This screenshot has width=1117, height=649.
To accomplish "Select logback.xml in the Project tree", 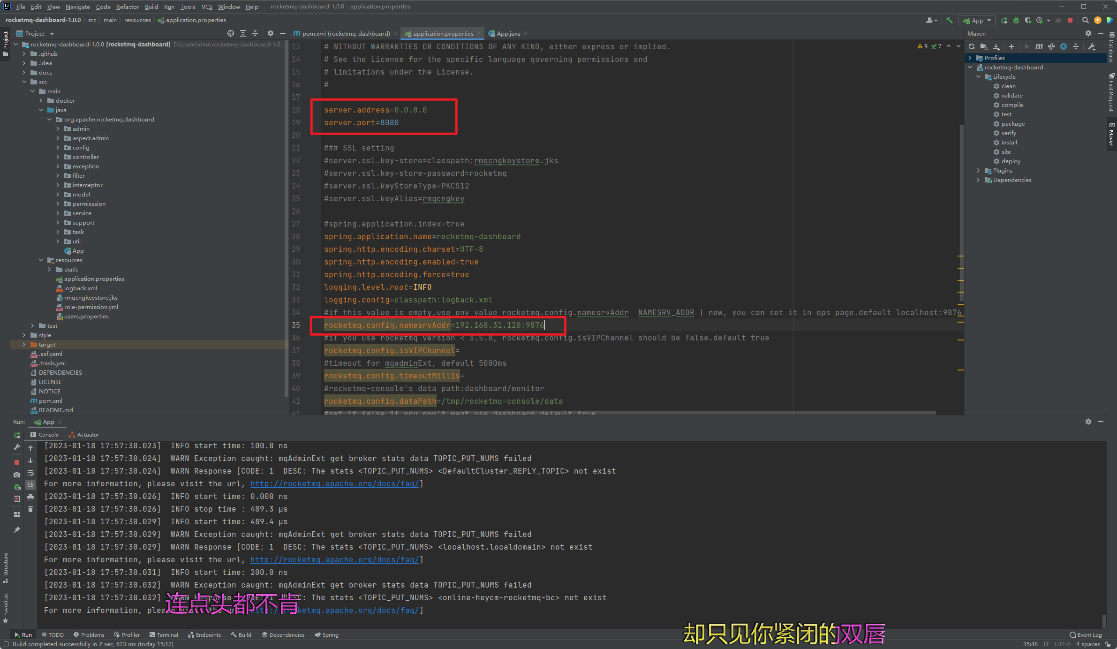I will coord(80,288).
